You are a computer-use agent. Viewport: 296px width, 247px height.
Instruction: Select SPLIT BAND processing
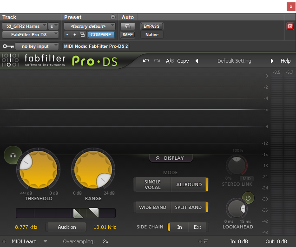pyautogui.click(x=188, y=207)
